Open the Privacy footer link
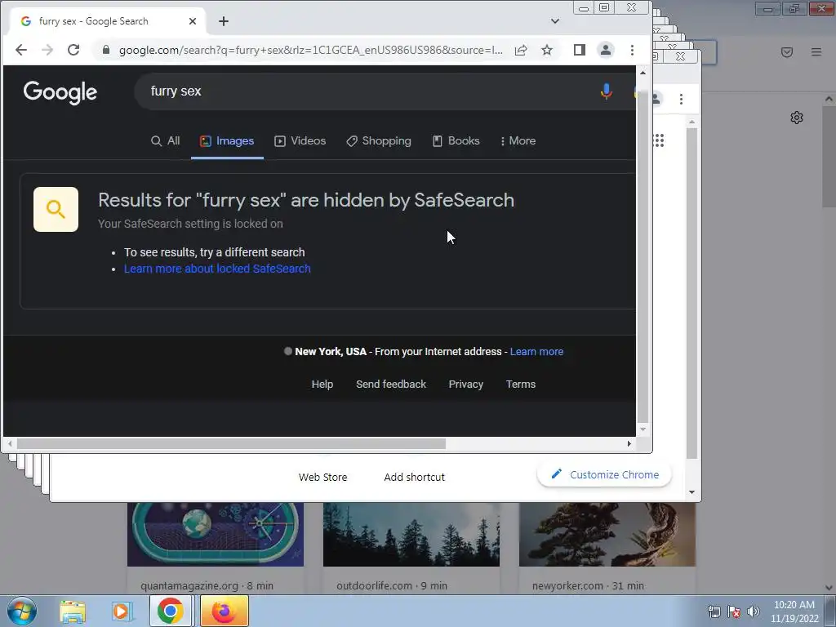836x627 pixels. click(x=466, y=385)
